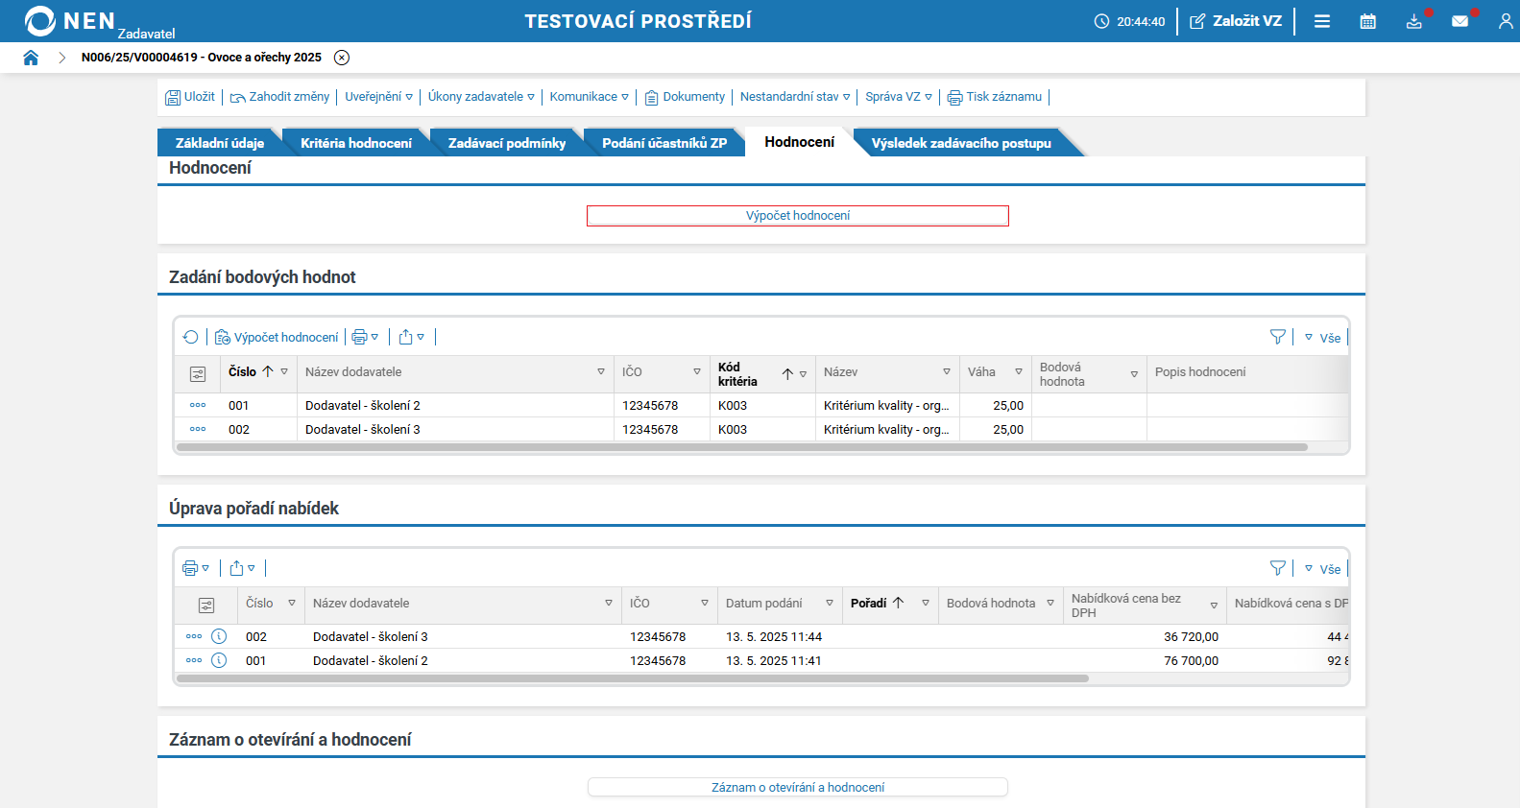
Task: Expand the Uveřejnění dropdown menu
Action: click(x=378, y=97)
